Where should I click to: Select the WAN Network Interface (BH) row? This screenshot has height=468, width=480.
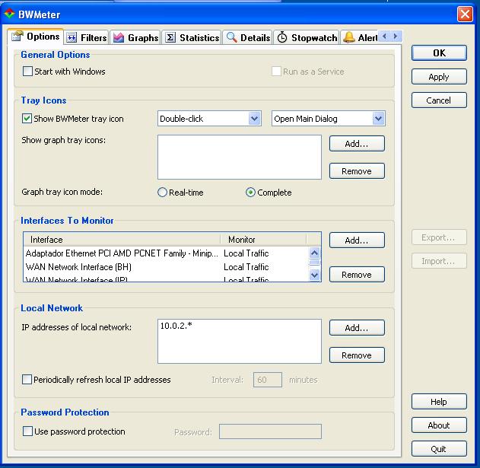pos(167,267)
